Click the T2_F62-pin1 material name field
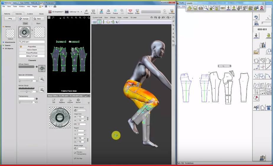Viewport: 273px width, 166px height. 32,42
